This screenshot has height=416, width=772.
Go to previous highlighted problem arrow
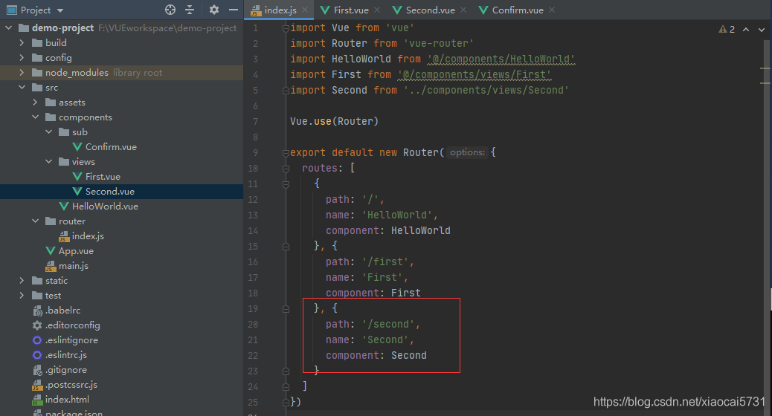(747, 30)
